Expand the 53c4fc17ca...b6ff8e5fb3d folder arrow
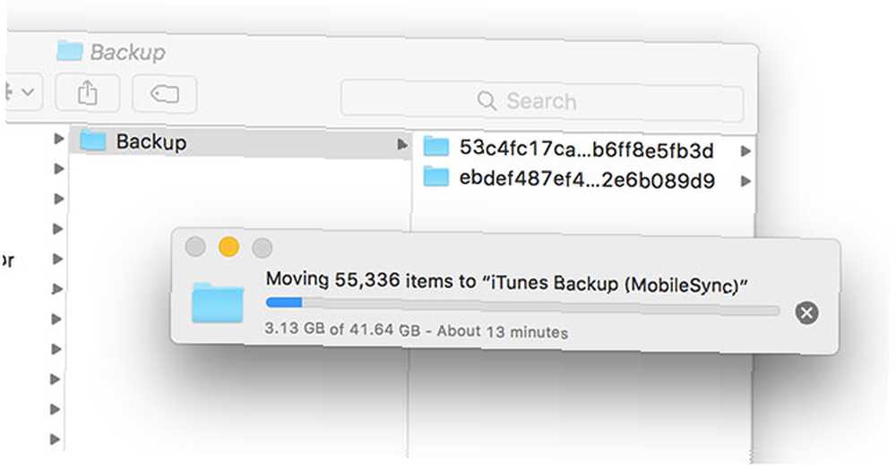This screenshot has width=896, height=468. (745, 151)
